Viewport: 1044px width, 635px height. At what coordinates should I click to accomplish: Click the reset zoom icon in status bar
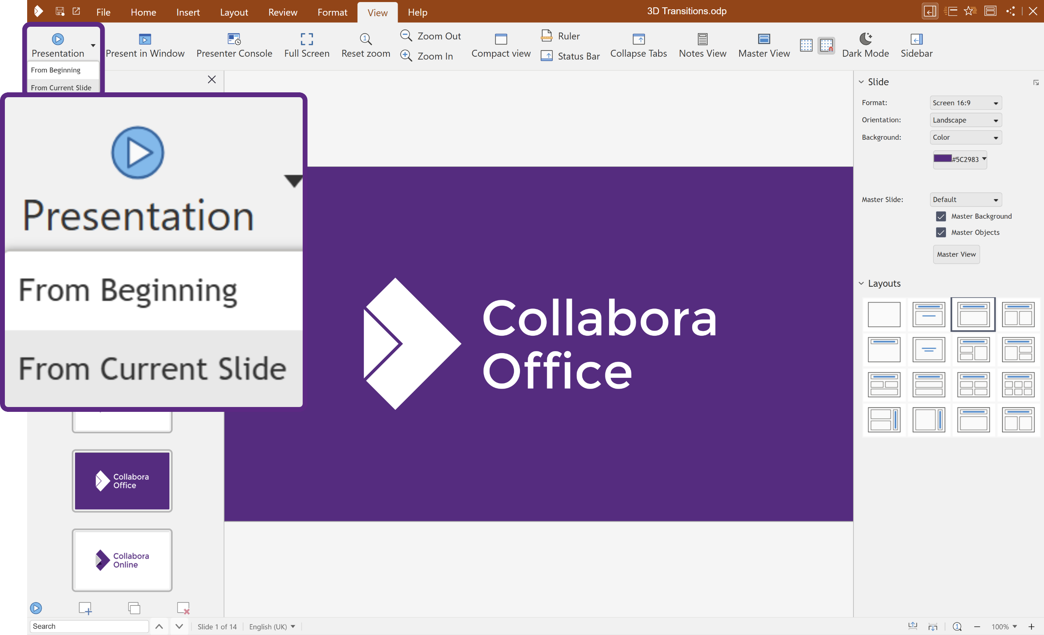tap(957, 626)
